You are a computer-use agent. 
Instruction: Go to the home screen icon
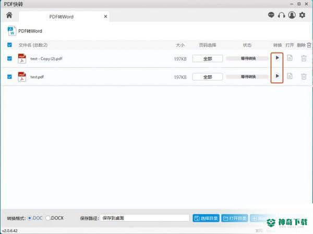[9, 15]
